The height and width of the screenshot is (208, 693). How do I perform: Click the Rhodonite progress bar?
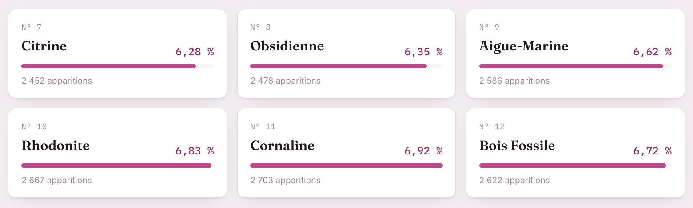click(117, 166)
